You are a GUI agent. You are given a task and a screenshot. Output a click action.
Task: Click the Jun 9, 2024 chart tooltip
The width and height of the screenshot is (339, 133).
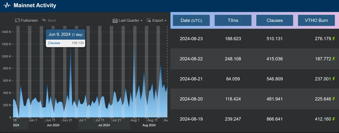(65, 38)
